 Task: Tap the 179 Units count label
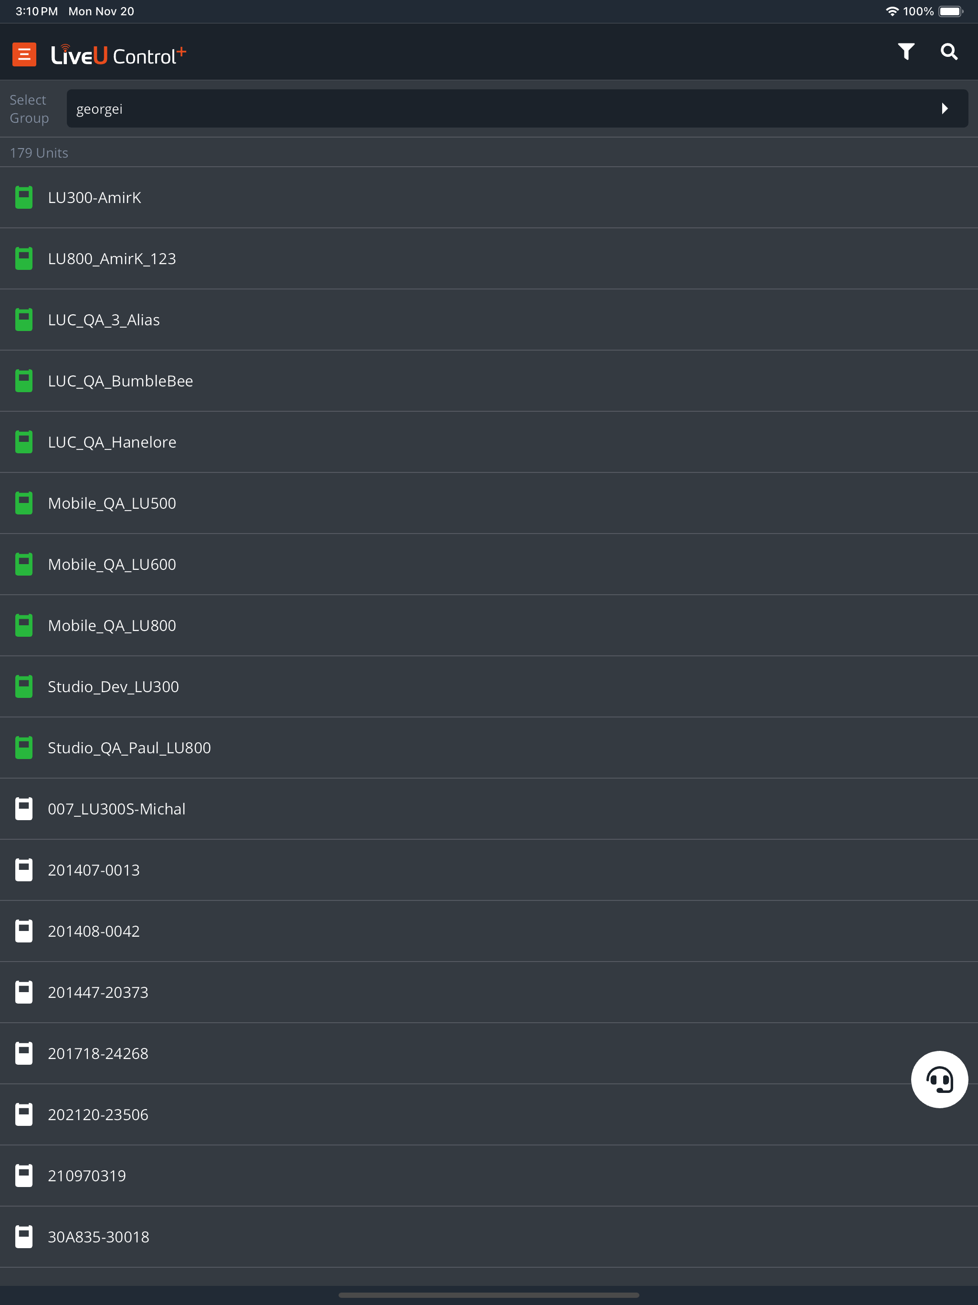[39, 153]
